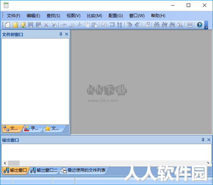Open the 查找(S) menu
The height and width of the screenshot is (185, 213).
point(53,16)
